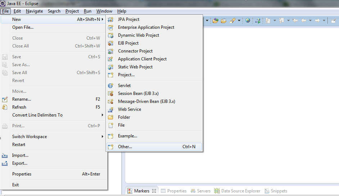Screen dimensions: 339x196
Task: Switch to the Servers tab
Action: tap(200, 191)
